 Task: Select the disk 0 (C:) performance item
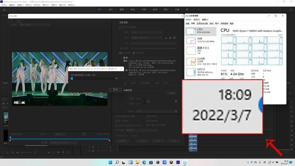[x=201, y=50]
